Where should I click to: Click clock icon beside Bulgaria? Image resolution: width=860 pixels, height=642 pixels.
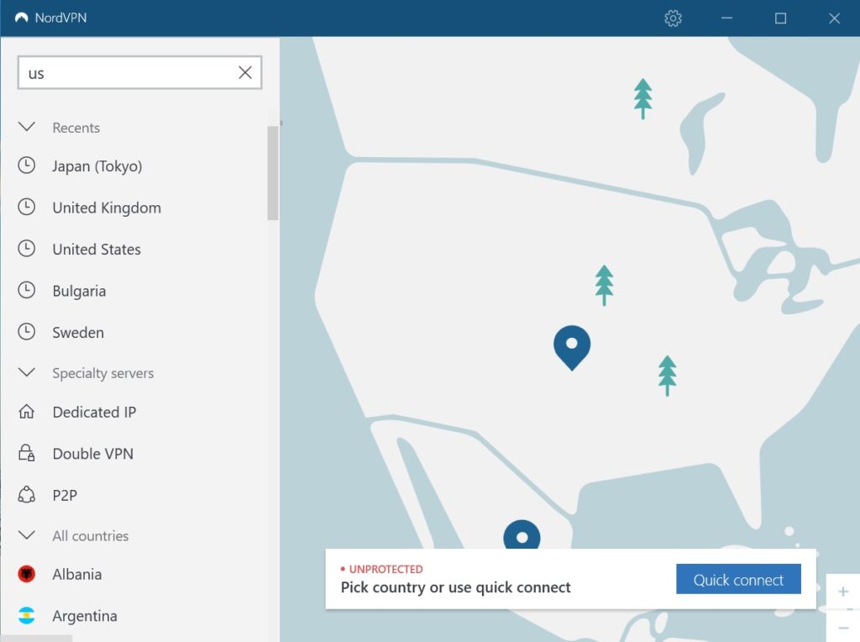click(x=26, y=290)
